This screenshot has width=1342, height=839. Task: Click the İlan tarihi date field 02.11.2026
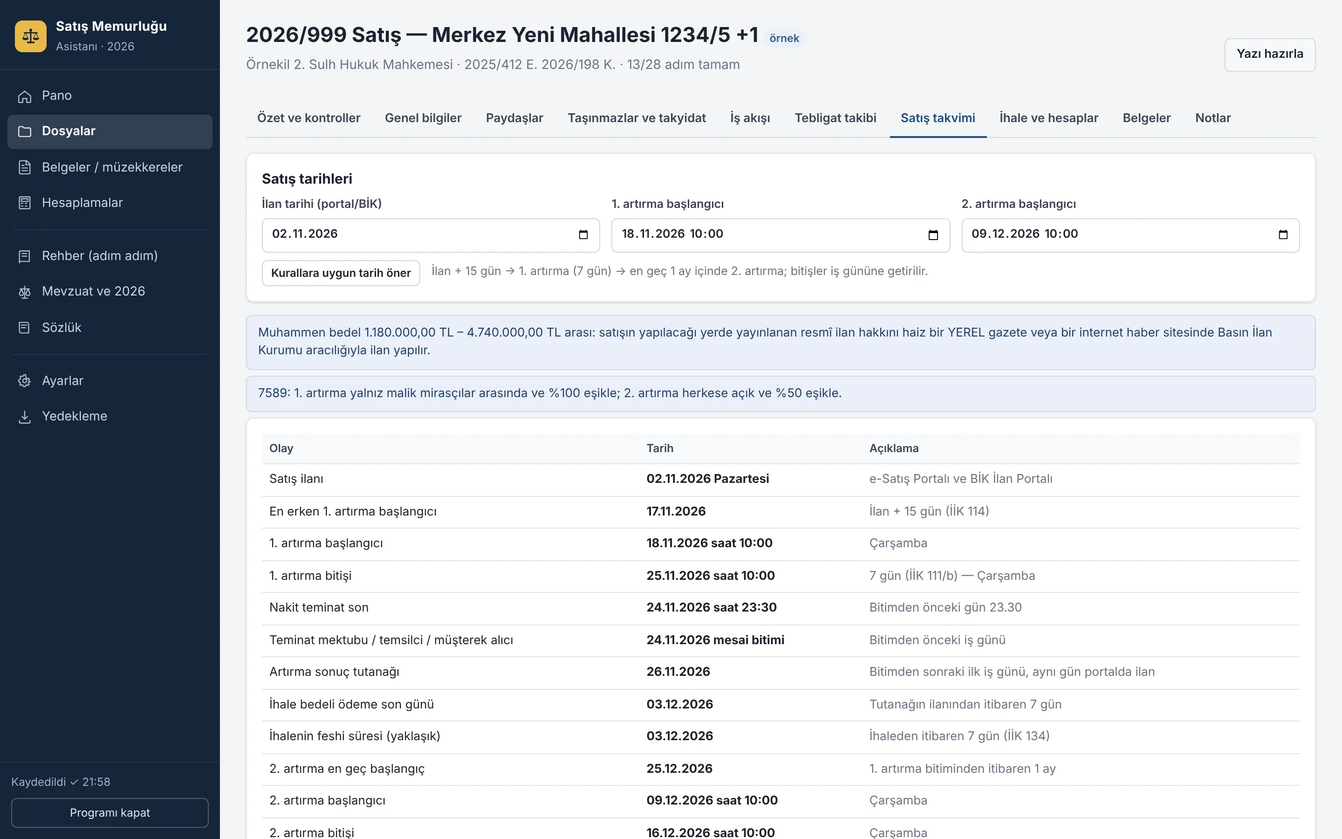tap(431, 235)
